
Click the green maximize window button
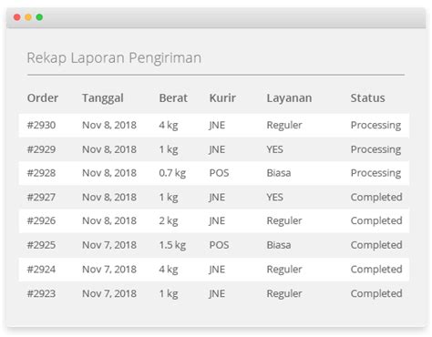point(39,17)
